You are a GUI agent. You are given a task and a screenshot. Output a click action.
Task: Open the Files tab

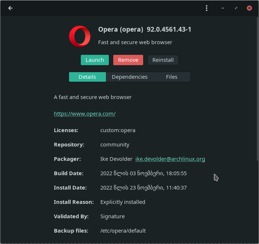pos(172,77)
